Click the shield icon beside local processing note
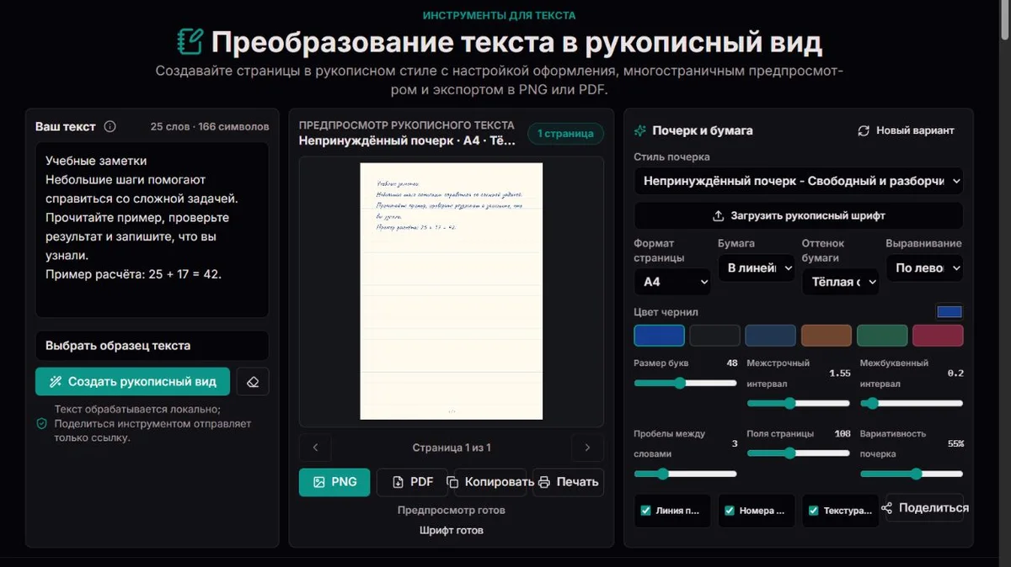 [41, 424]
